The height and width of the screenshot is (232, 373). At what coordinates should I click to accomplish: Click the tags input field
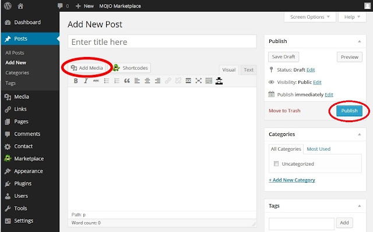point(301,224)
